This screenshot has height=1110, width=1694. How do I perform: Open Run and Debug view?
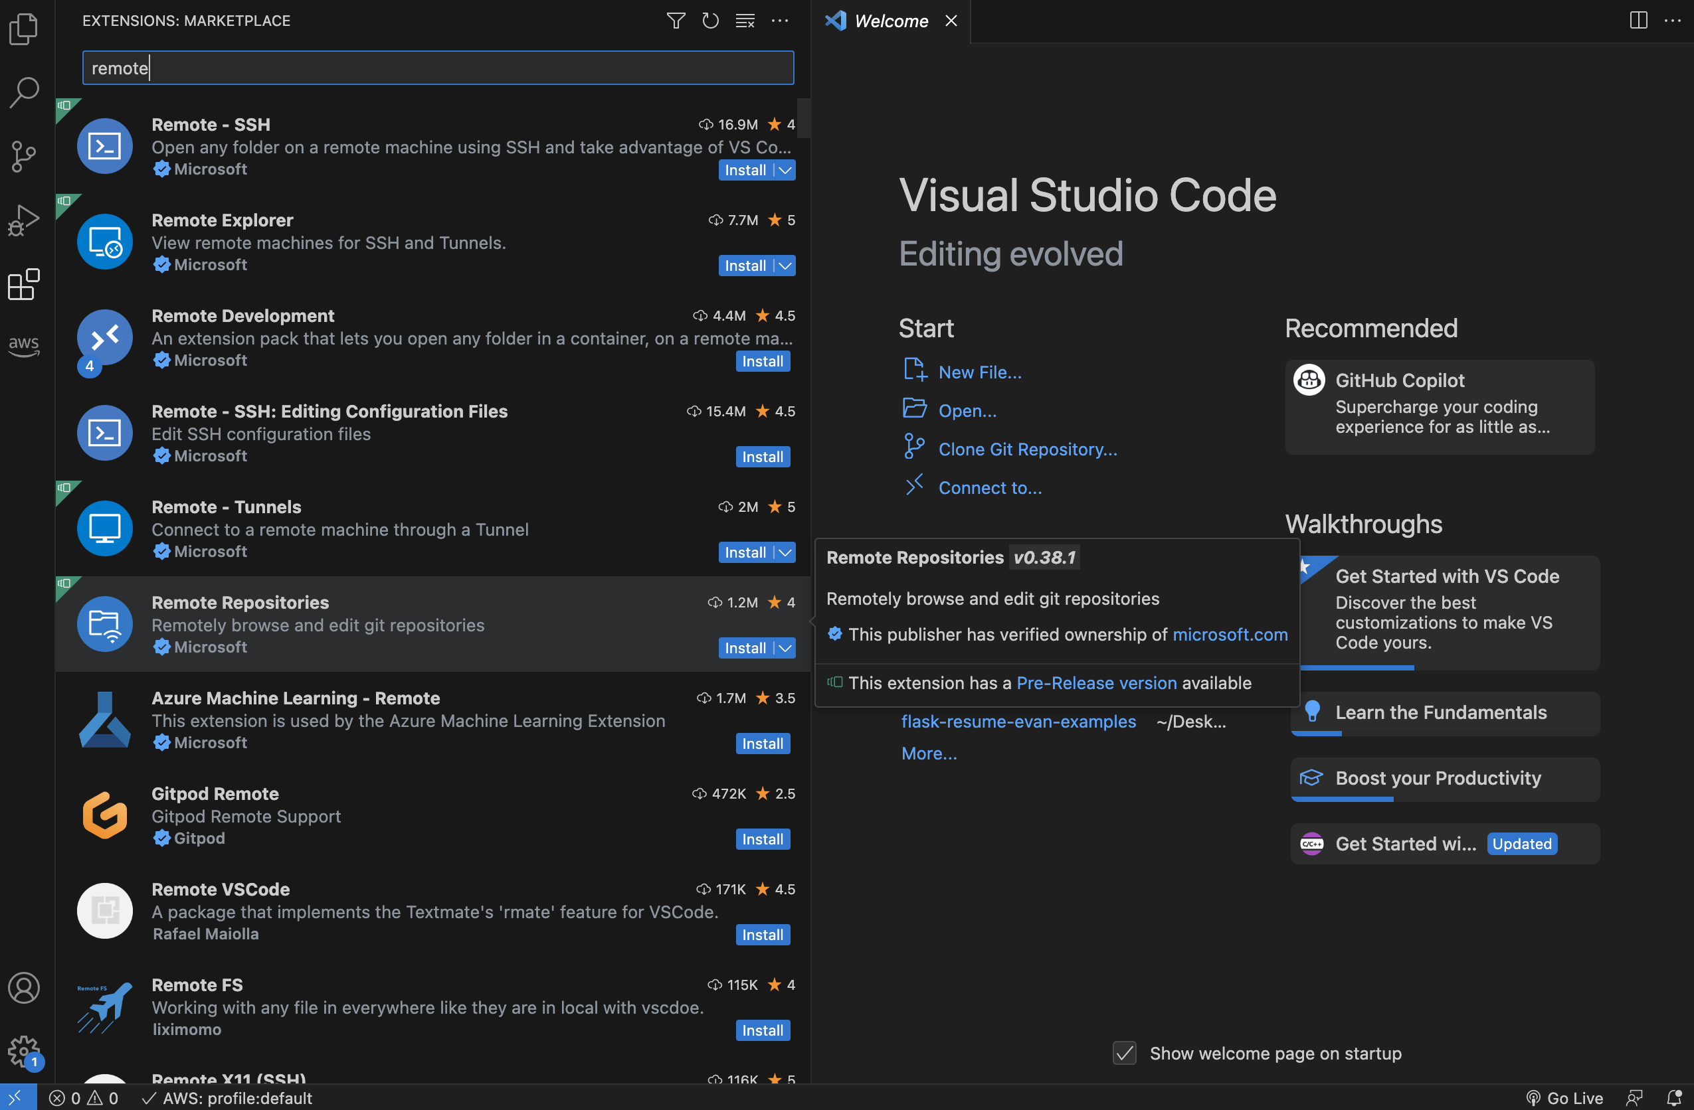click(24, 220)
